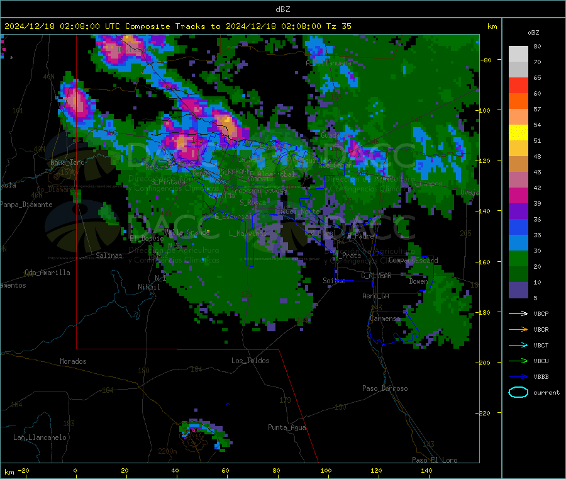Click the 'Pampa_Diamante' map label

pos(26,205)
